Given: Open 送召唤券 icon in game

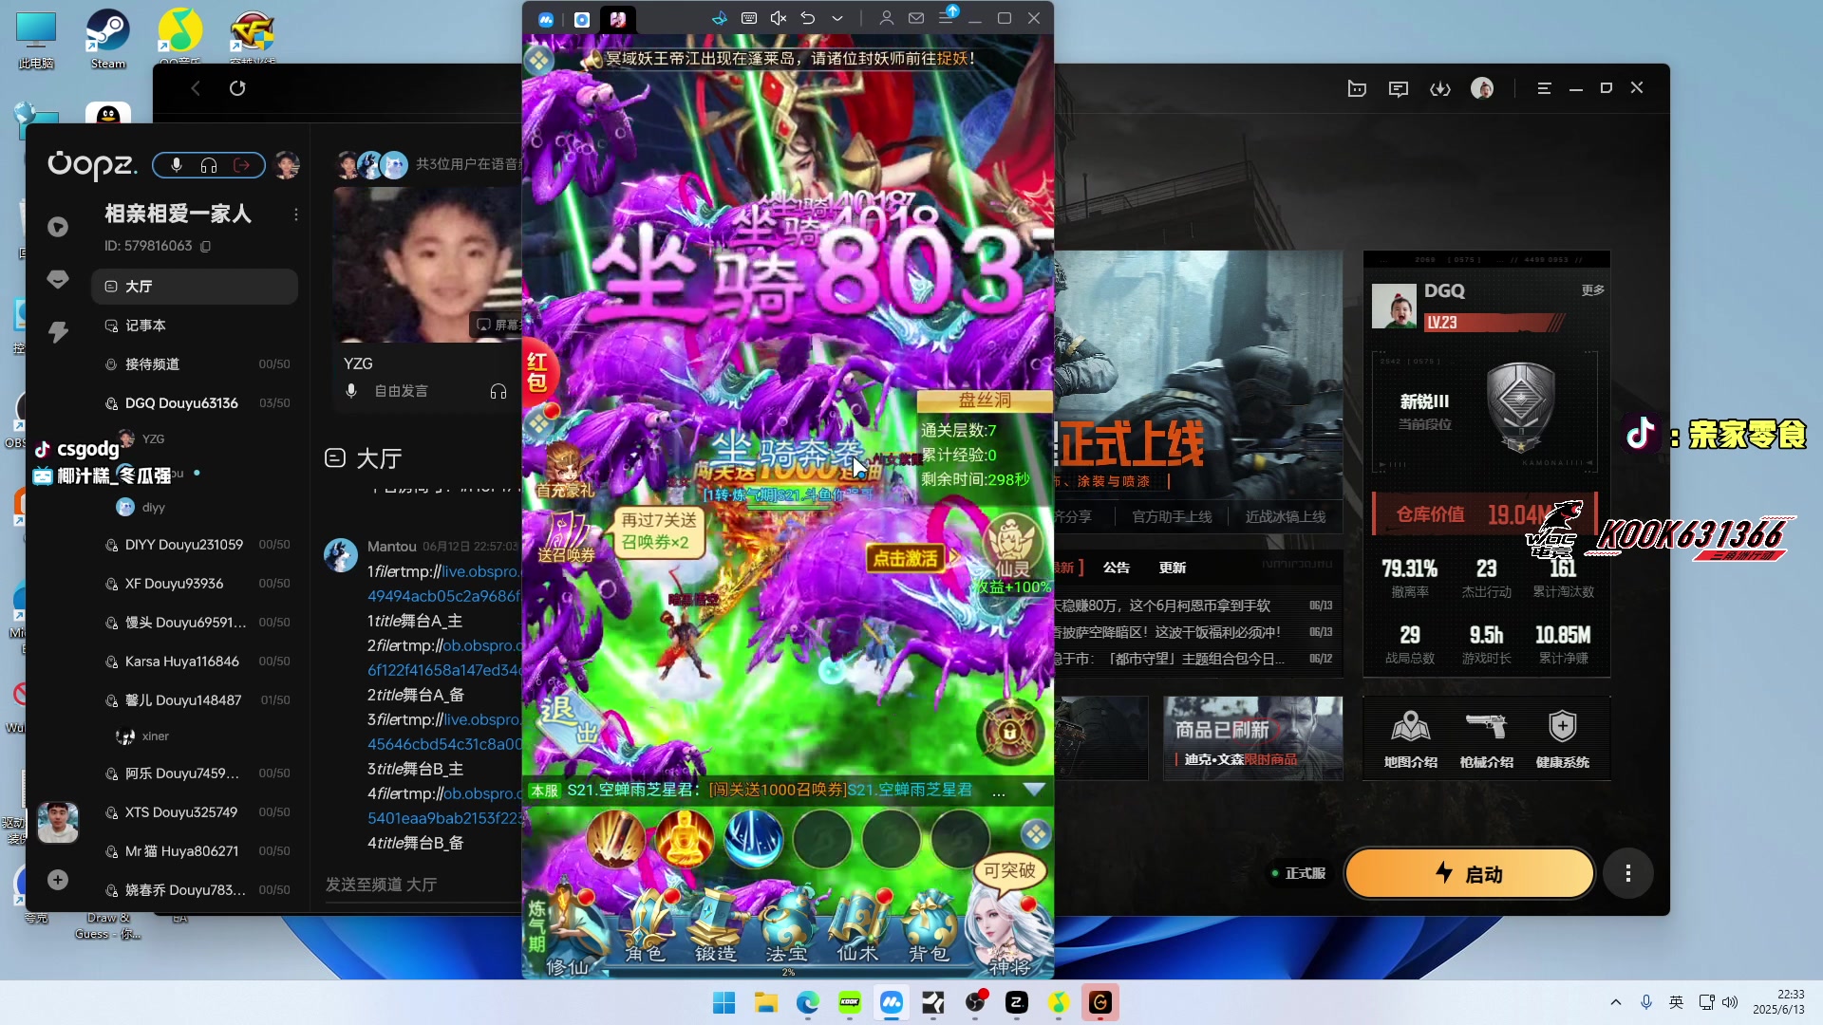Looking at the screenshot, I should 566,536.
